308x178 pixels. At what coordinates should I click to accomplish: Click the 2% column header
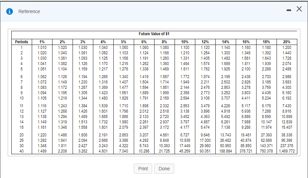62,42
